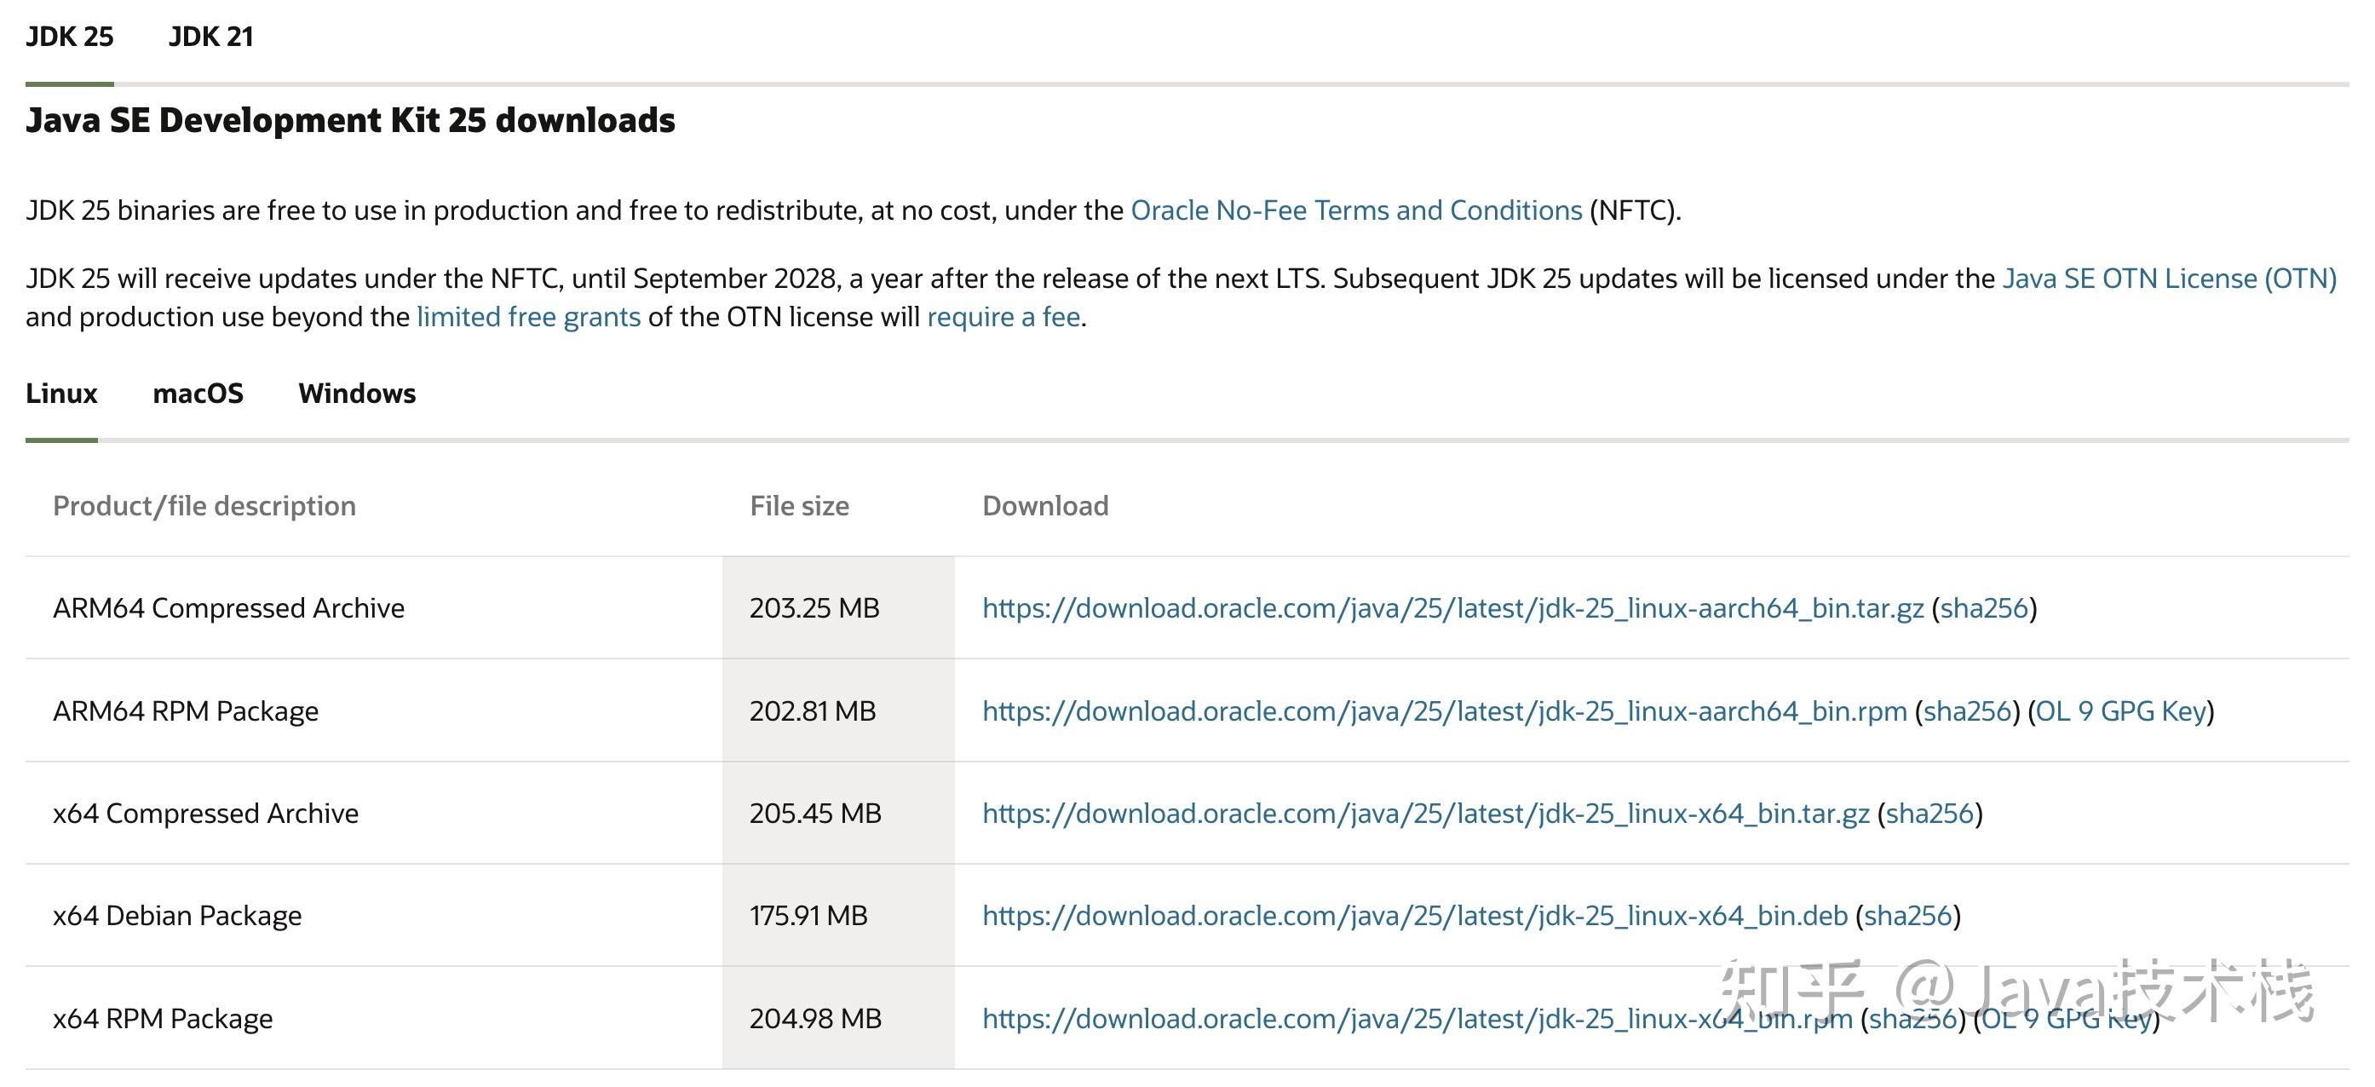Switch to the Windows downloads tab

[x=357, y=394]
